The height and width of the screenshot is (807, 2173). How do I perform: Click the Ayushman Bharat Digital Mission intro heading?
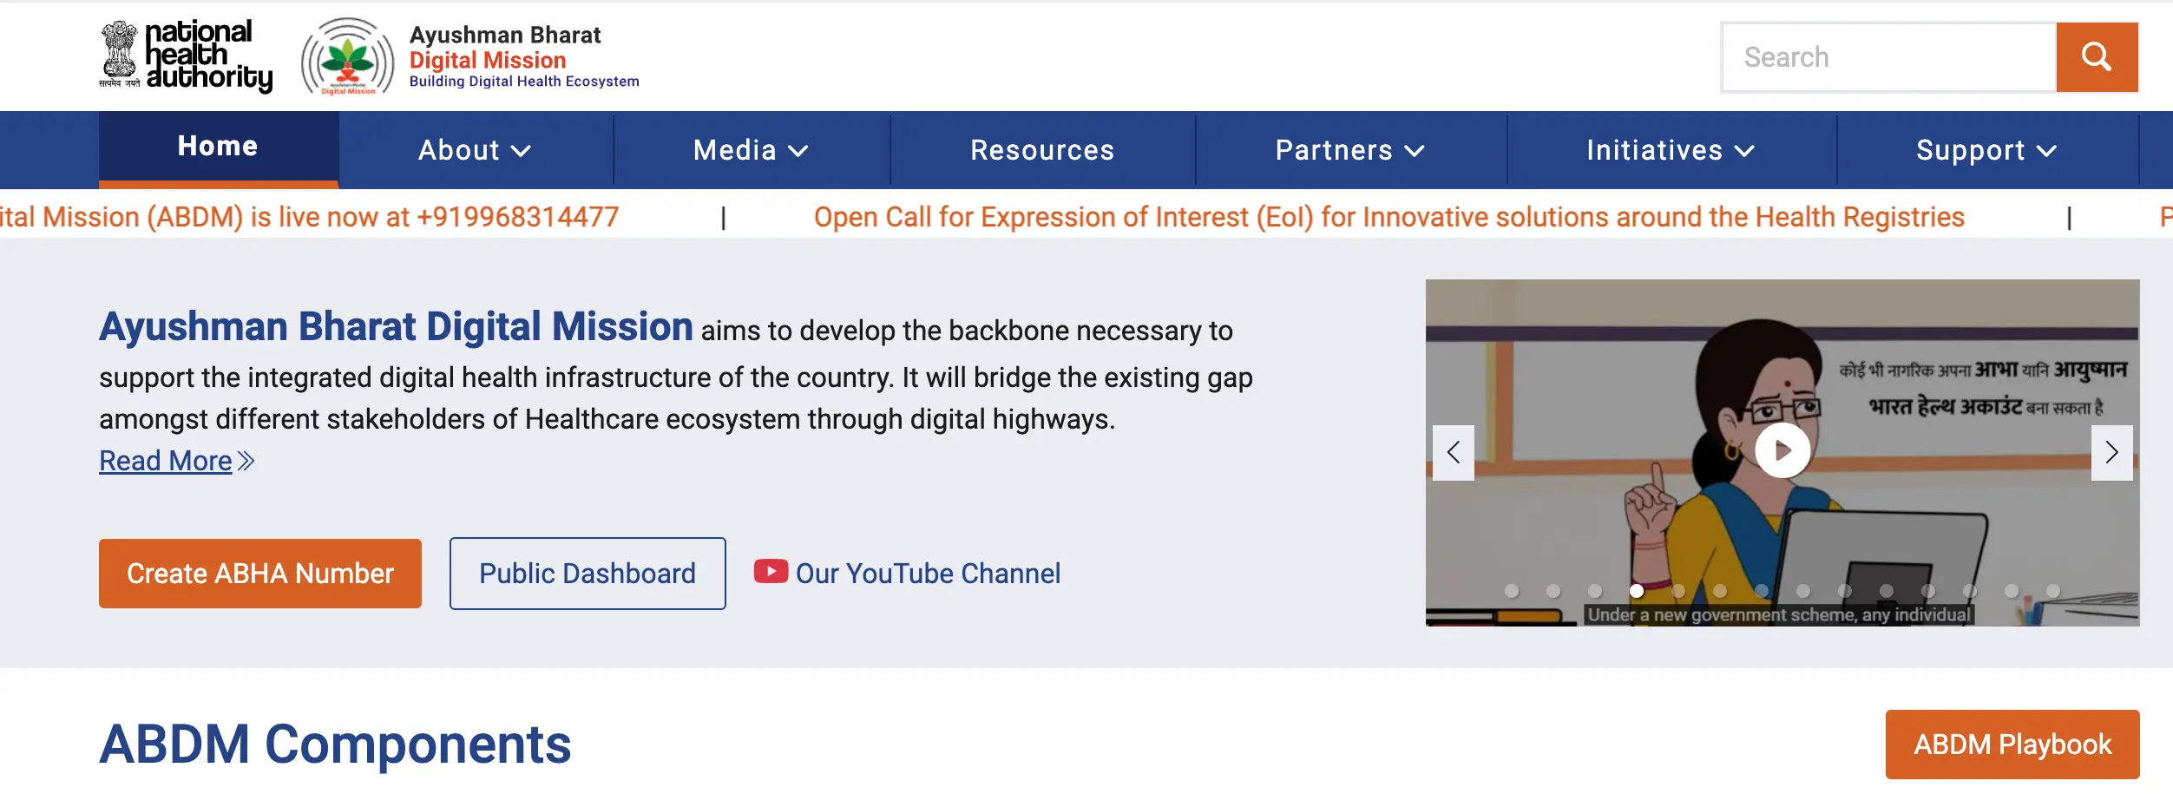[x=396, y=327]
